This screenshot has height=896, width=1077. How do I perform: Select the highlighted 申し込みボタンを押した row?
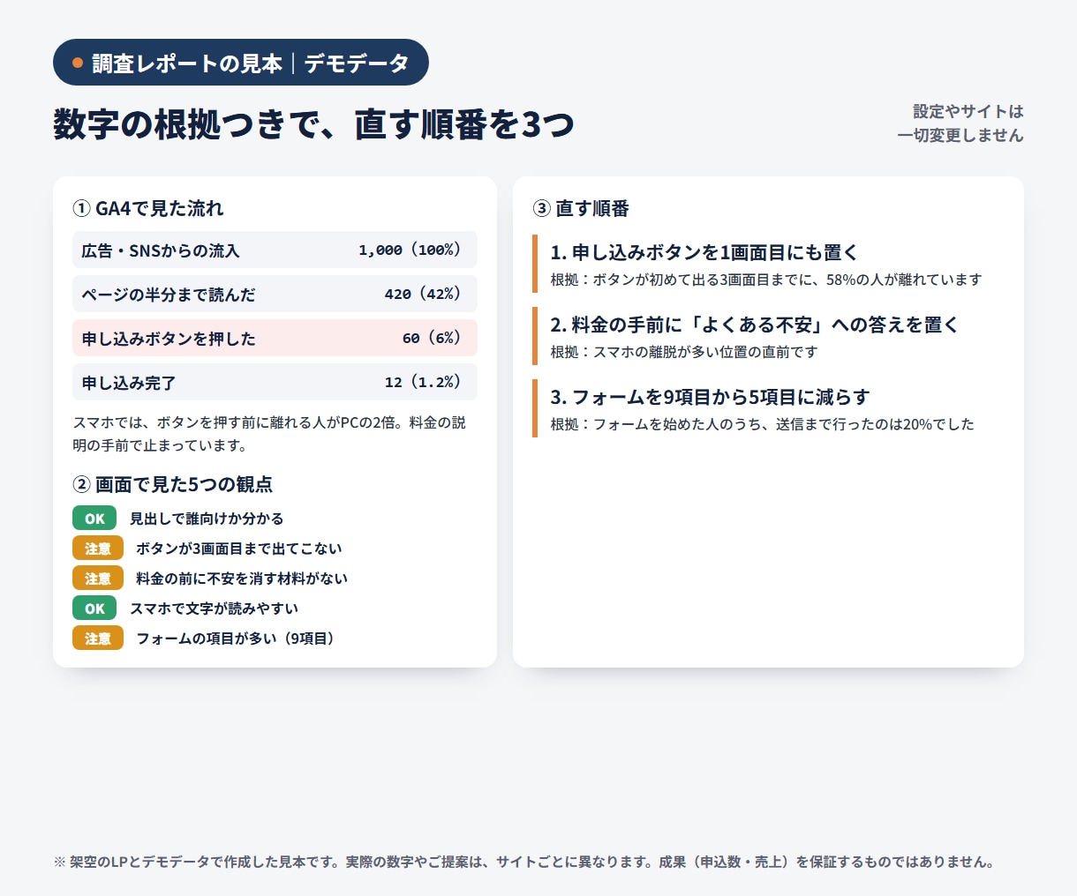[275, 338]
